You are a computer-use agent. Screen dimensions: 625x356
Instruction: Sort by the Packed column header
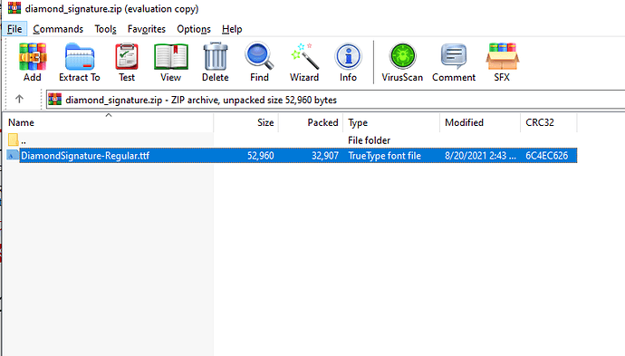311,122
